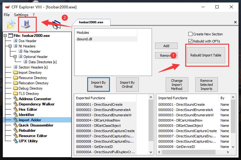241x160 pixels.
Task: Click the Open file folder icon
Action: point(11,24)
